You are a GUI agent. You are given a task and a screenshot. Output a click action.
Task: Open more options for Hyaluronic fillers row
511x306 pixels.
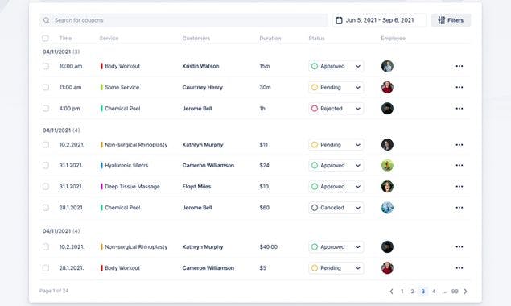pyautogui.click(x=459, y=165)
